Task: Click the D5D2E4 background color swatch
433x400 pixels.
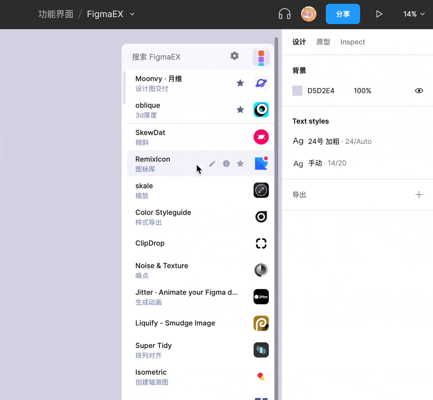Action: pyautogui.click(x=297, y=91)
